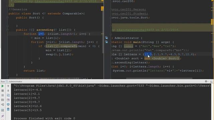Click '//Generics' comment
The height and width of the screenshot is (120, 214).
(x=18, y=9)
